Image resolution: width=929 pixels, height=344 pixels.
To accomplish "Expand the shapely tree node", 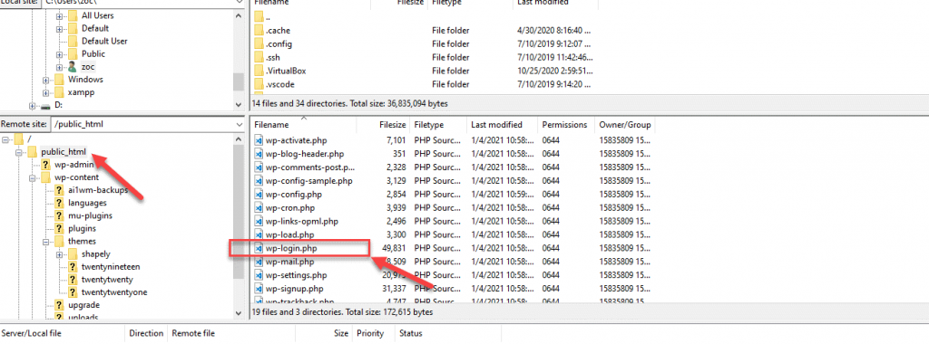I will coord(59,254).
